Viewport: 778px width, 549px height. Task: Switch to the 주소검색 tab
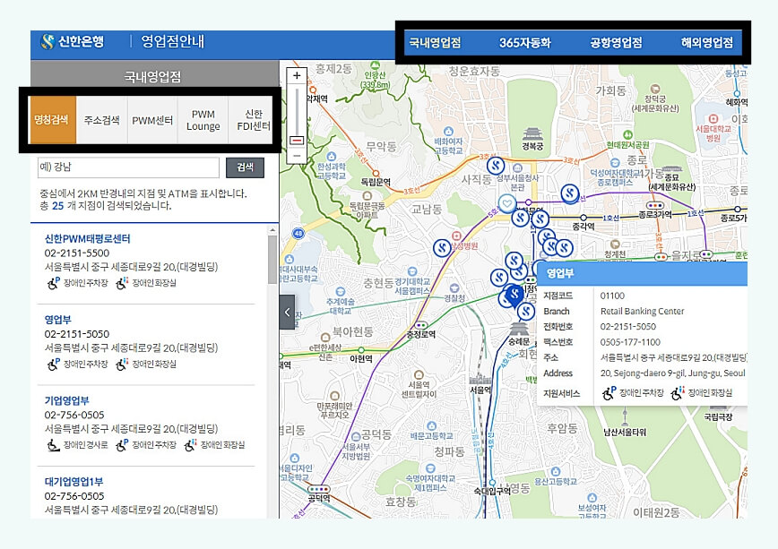(101, 120)
